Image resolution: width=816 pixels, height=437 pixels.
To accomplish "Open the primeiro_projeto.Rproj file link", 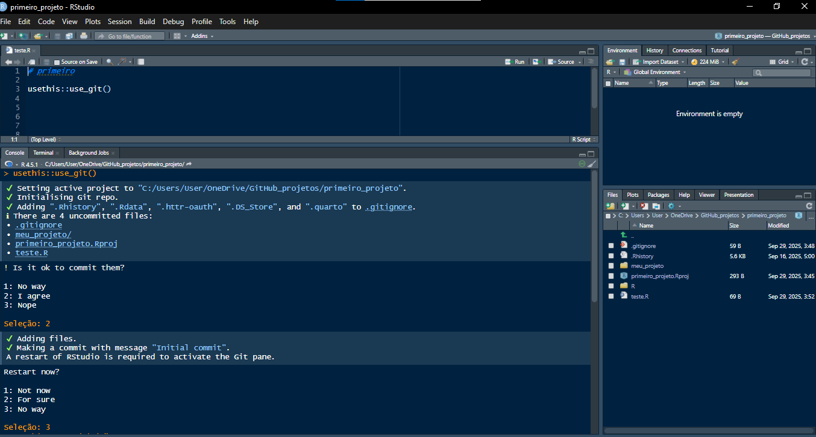I will coord(659,276).
